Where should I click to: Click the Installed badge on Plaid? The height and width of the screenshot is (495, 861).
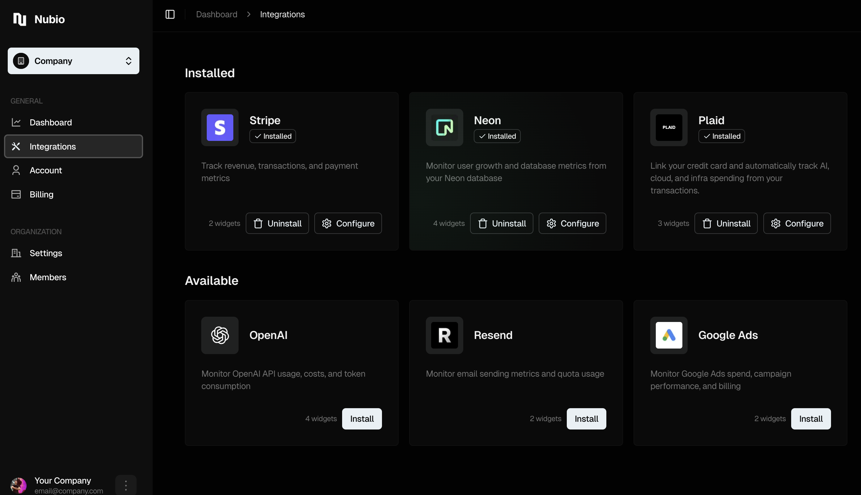click(x=721, y=136)
